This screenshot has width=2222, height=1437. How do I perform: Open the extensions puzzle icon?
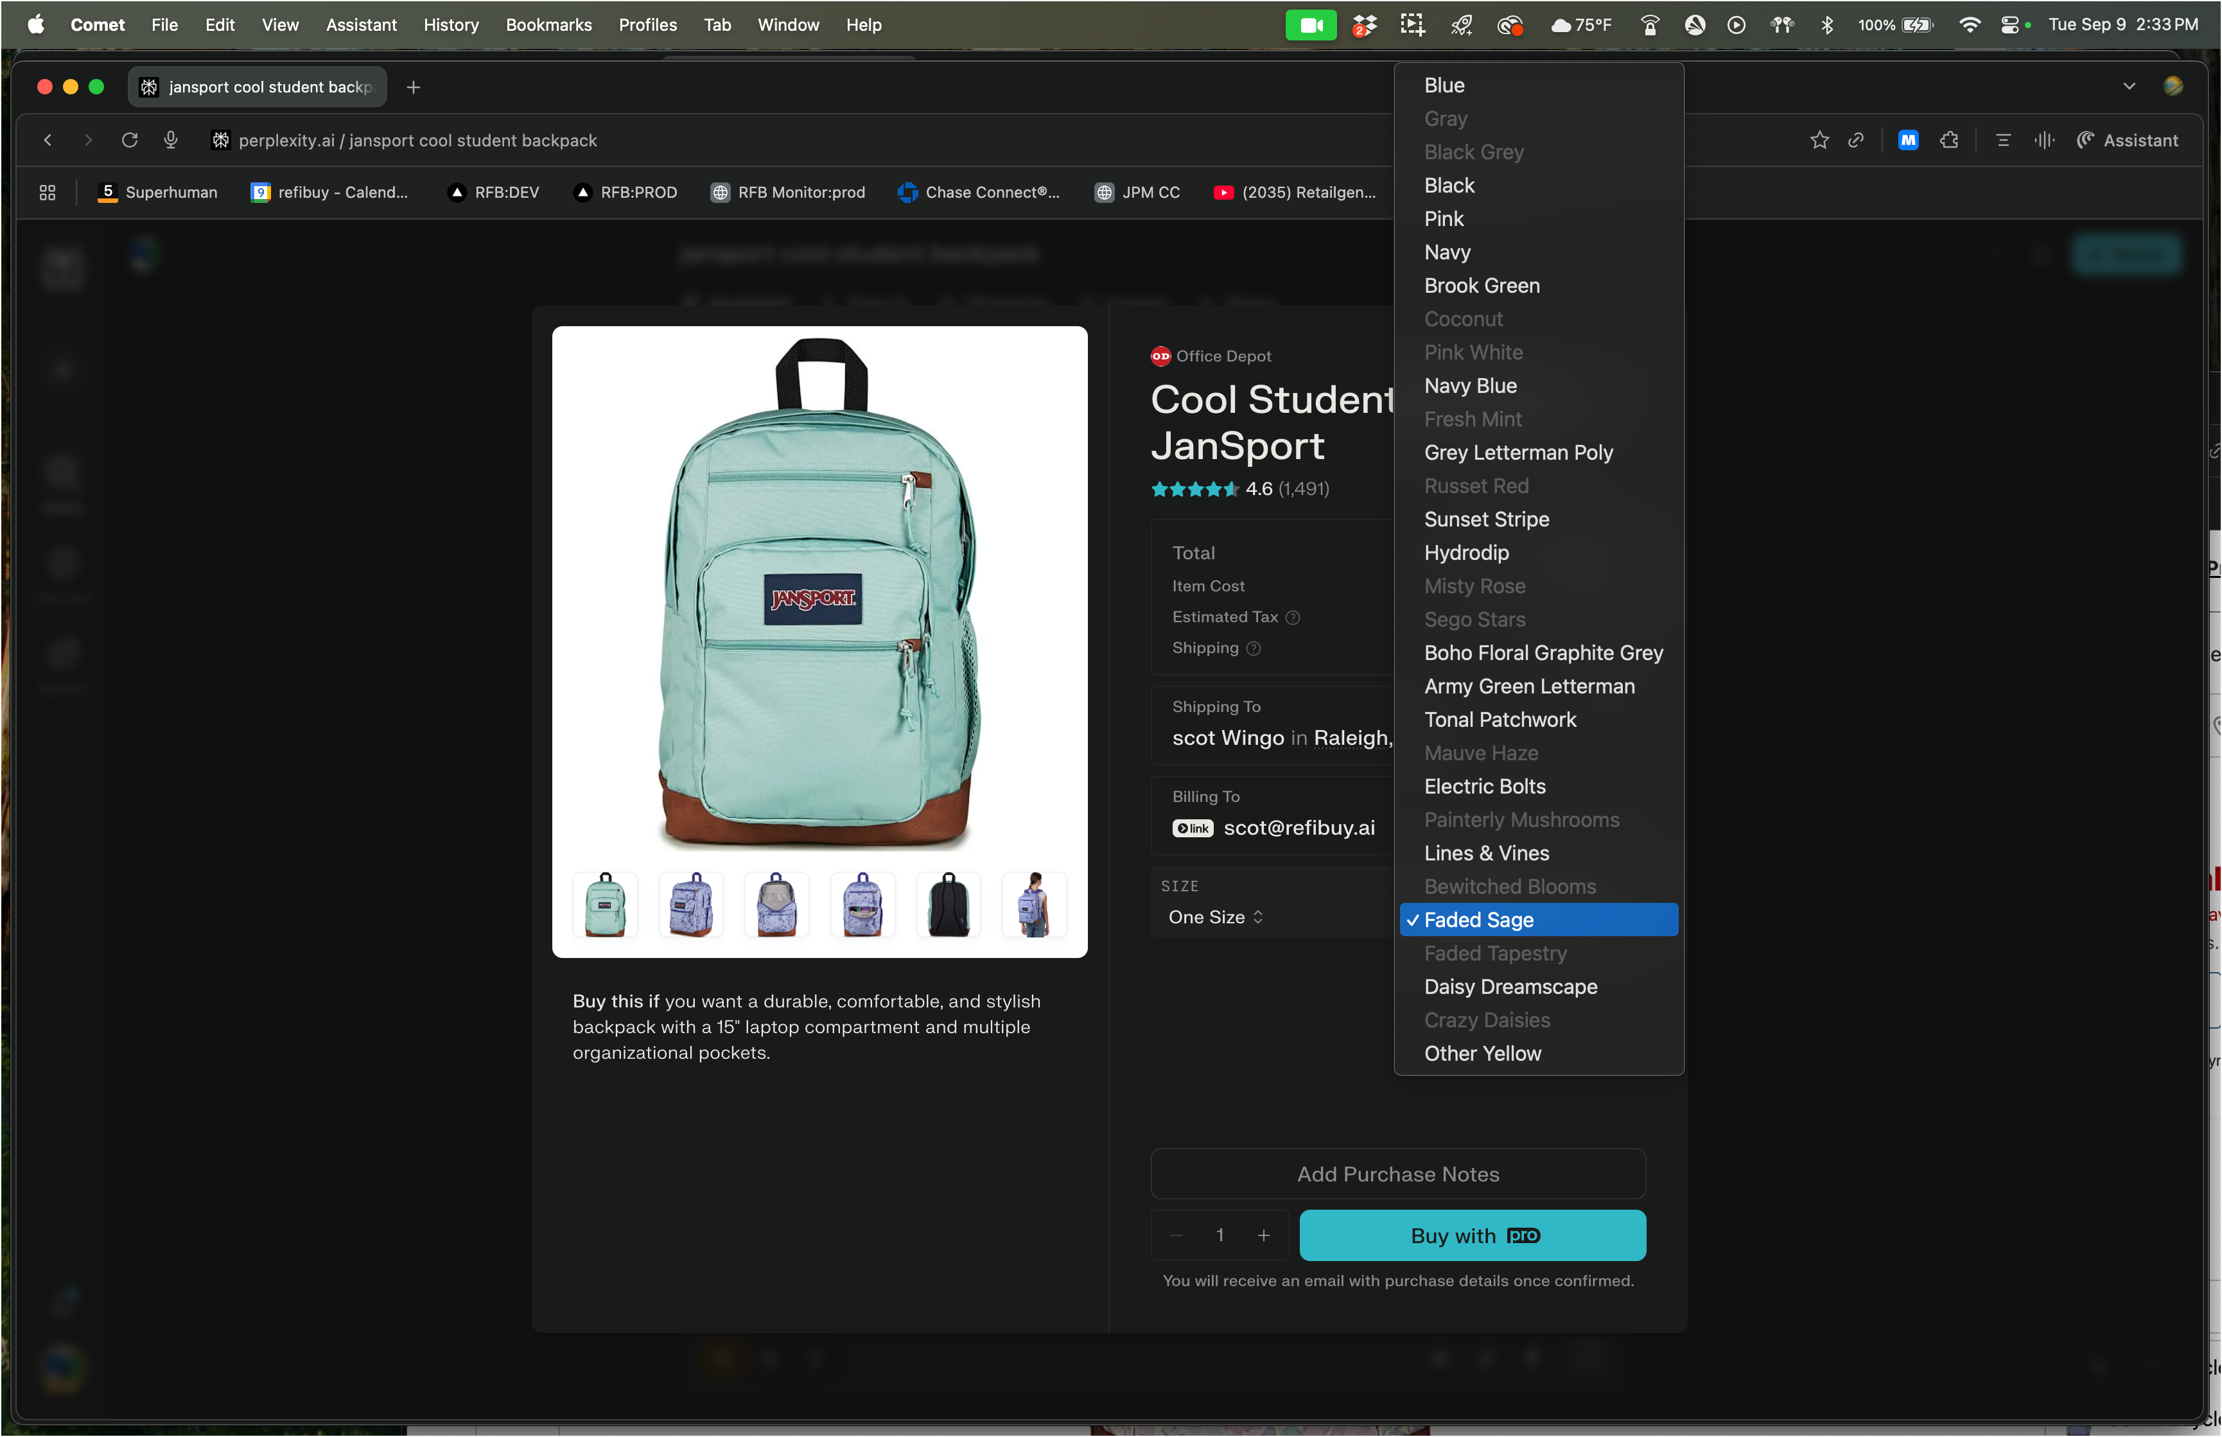click(x=1948, y=140)
